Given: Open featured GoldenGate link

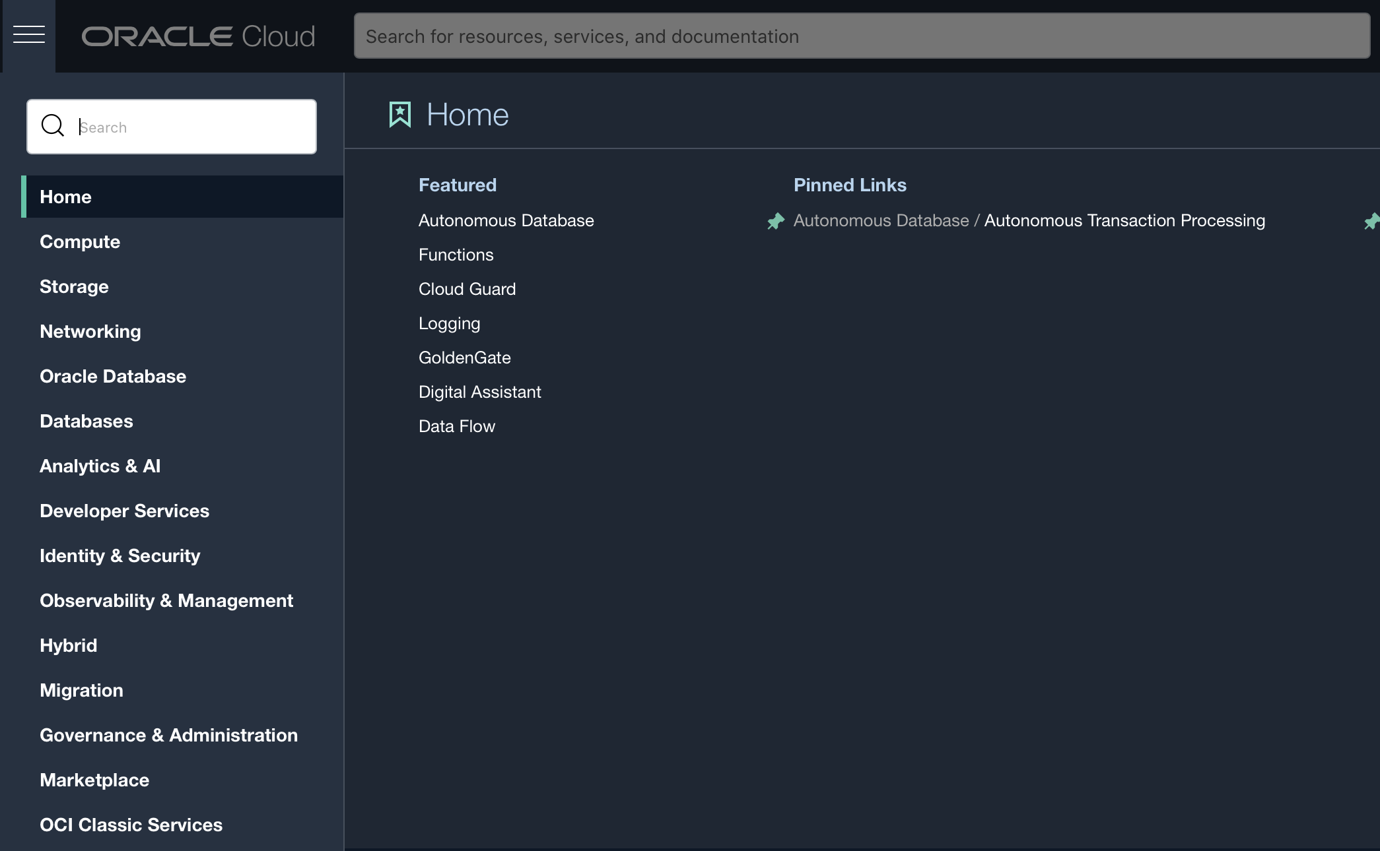Looking at the screenshot, I should coord(465,358).
